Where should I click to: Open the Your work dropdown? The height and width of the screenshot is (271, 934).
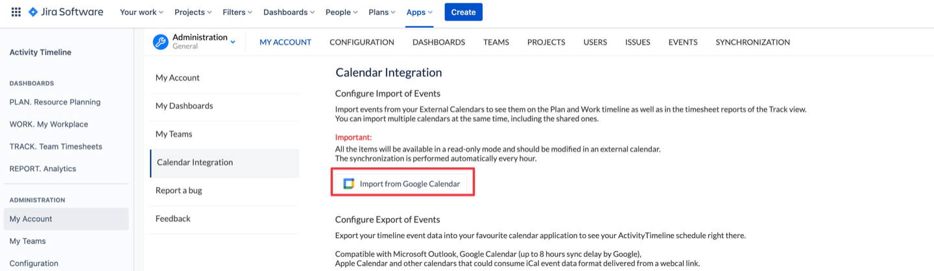[x=141, y=12]
